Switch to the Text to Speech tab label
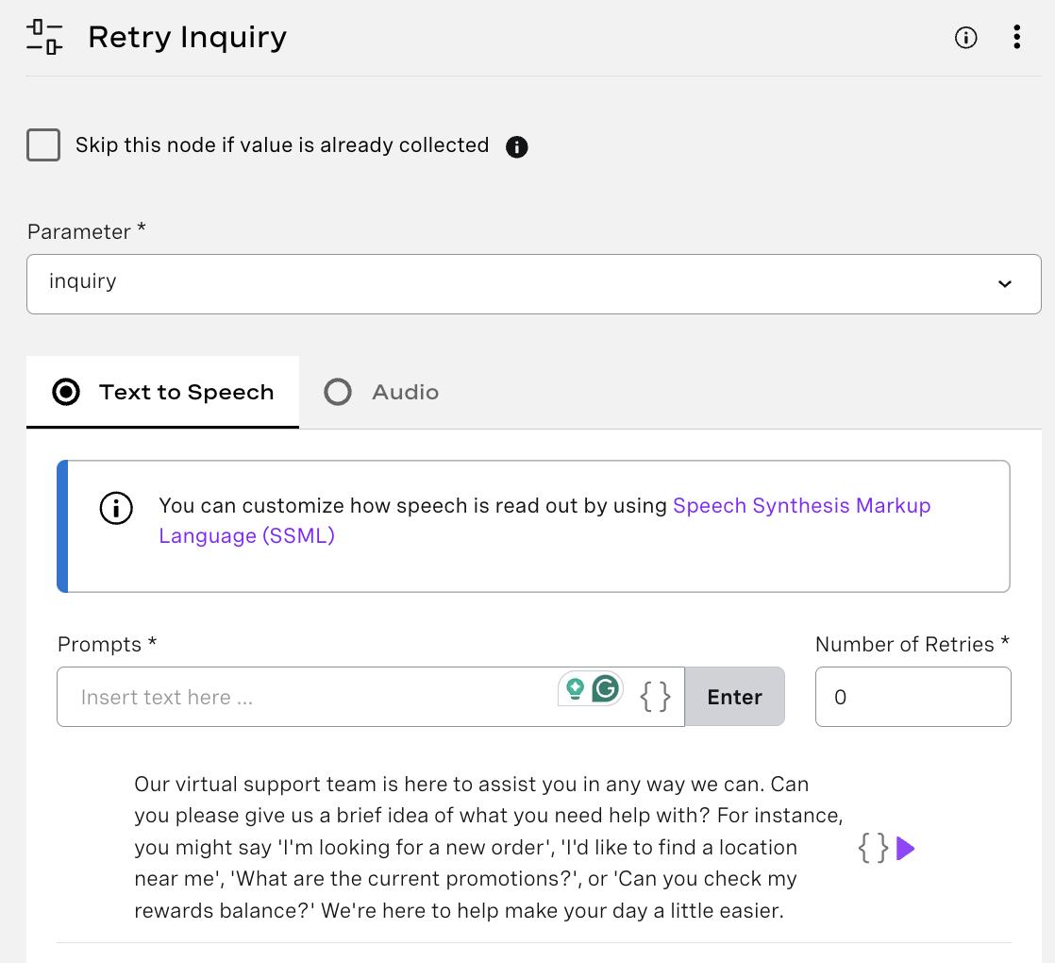The width and height of the screenshot is (1055, 963). (187, 392)
